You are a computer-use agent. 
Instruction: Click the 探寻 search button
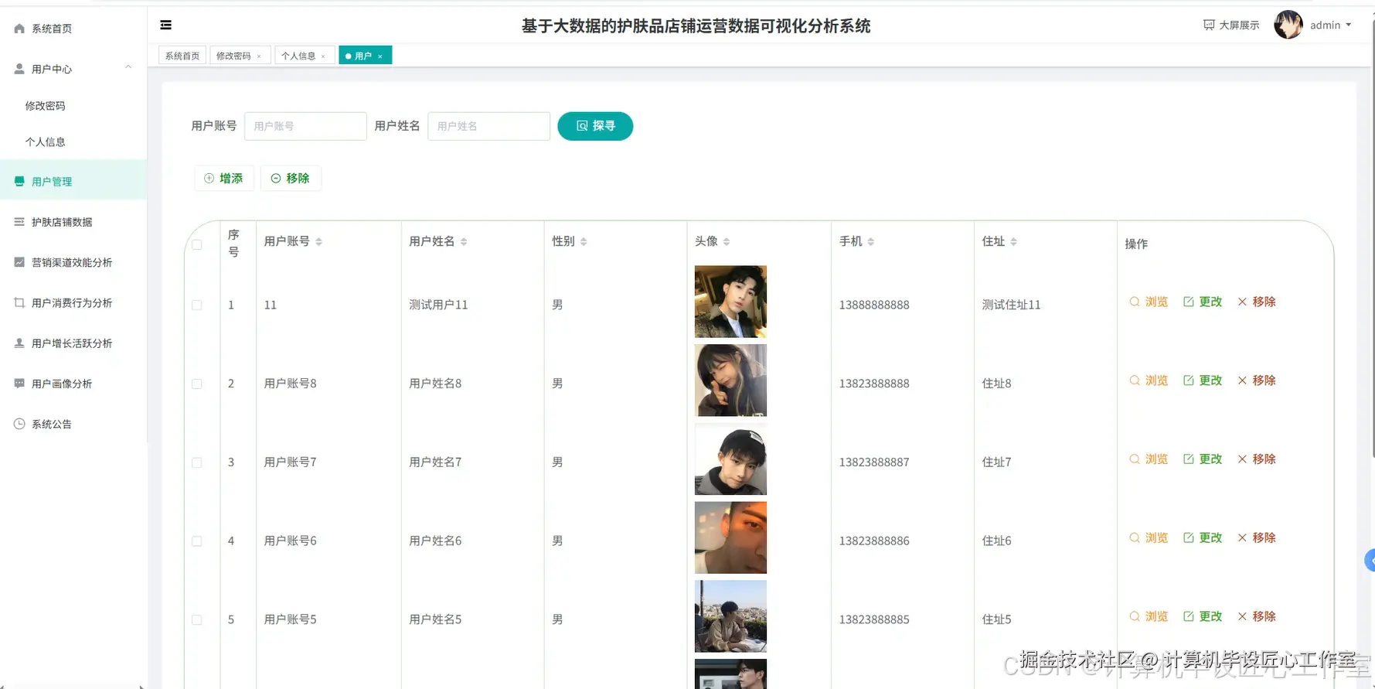tap(595, 126)
